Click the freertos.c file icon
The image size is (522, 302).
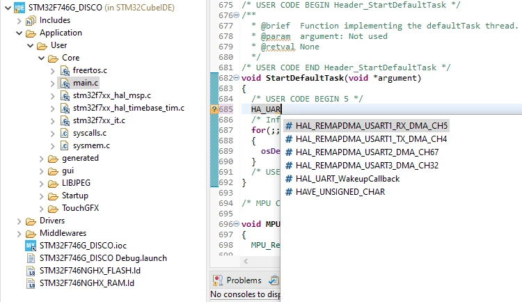tap(65, 70)
